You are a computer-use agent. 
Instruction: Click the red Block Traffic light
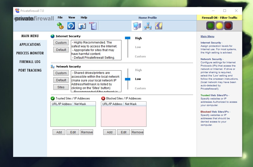pyautogui.click(x=228, y=26)
